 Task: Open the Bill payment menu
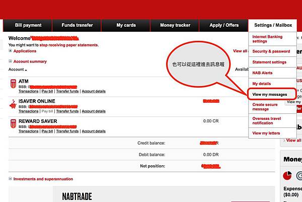click(x=28, y=25)
